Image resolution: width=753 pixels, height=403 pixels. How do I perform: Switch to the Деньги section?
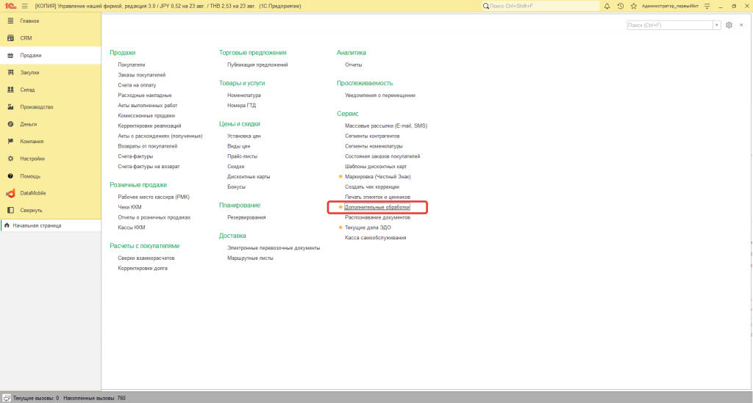click(x=51, y=124)
